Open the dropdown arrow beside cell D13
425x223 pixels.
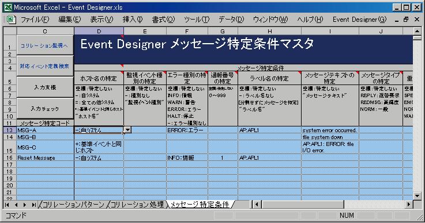(x=127, y=130)
